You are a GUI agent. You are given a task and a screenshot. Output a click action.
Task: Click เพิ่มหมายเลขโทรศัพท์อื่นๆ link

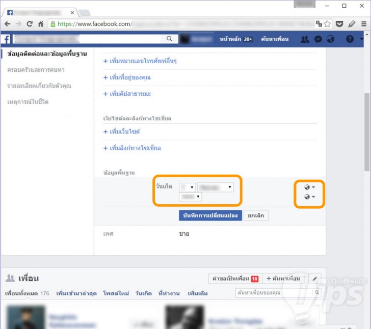point(140,61)
